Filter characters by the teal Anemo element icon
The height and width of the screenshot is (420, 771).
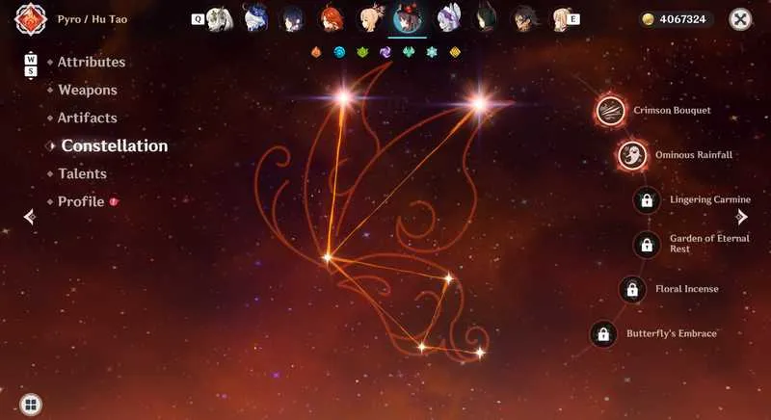409,52
